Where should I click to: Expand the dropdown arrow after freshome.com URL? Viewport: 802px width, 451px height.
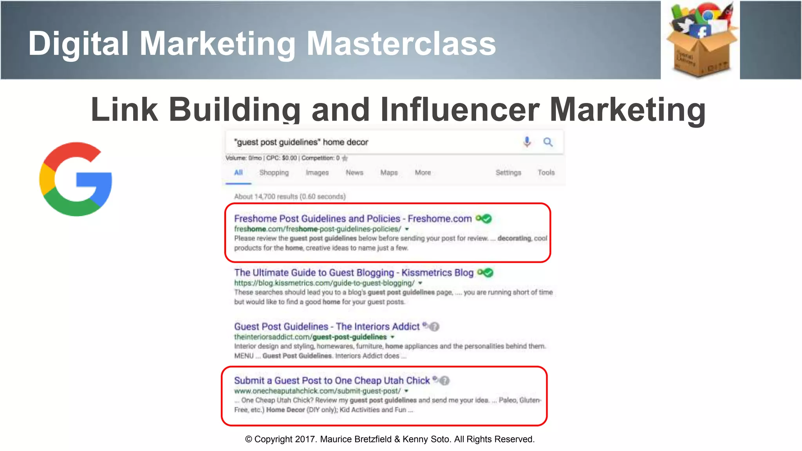[x=407, y=229]
